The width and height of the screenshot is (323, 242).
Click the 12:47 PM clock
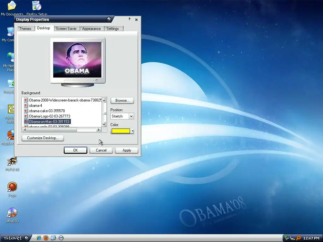coord(311,238)
